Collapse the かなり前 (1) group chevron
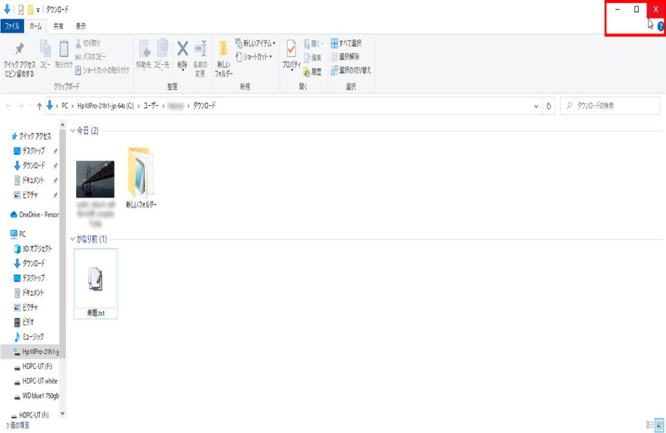The width and height of the screenshot is (666, 433). click(x=72, y=240)
